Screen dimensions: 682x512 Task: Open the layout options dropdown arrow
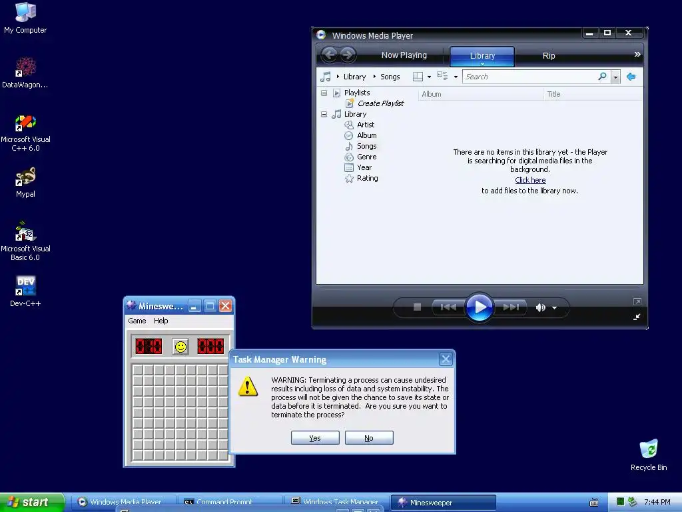click(429, 77)
